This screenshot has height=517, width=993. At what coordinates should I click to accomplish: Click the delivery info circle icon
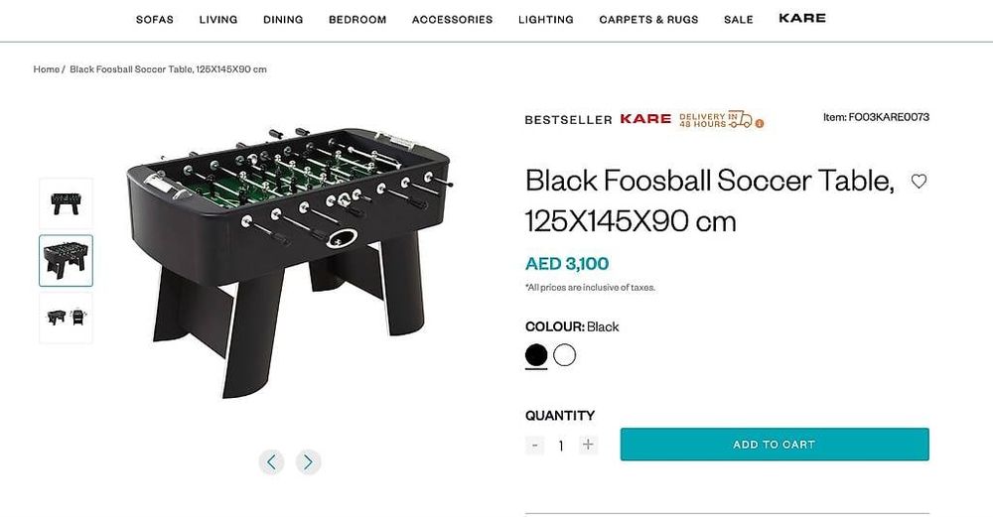click(x=760, y=124)
